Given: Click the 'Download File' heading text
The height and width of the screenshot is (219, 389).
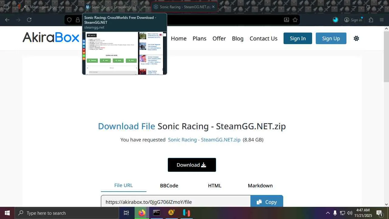Looking at the screenshot, I should (x=126, y=126).
